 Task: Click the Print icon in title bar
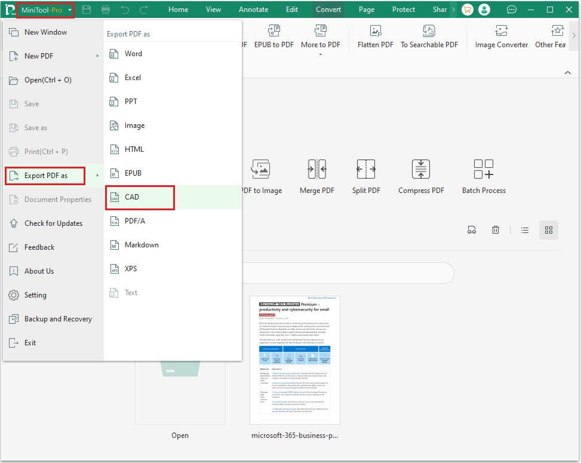[106, 10]
